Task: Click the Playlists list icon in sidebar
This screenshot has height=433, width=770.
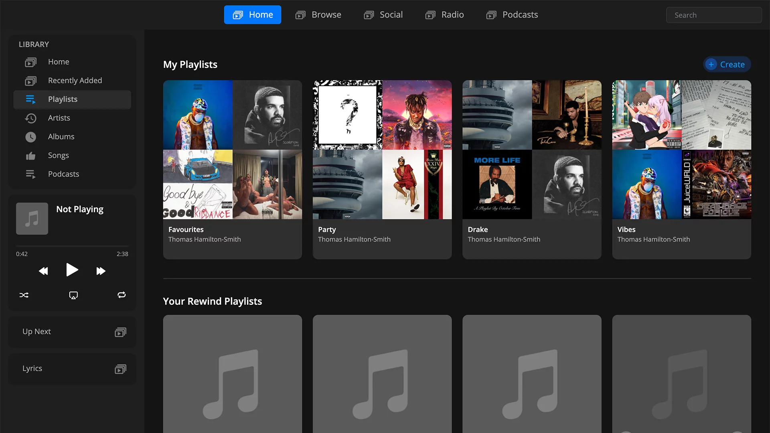Action: [x=31, y=99]
